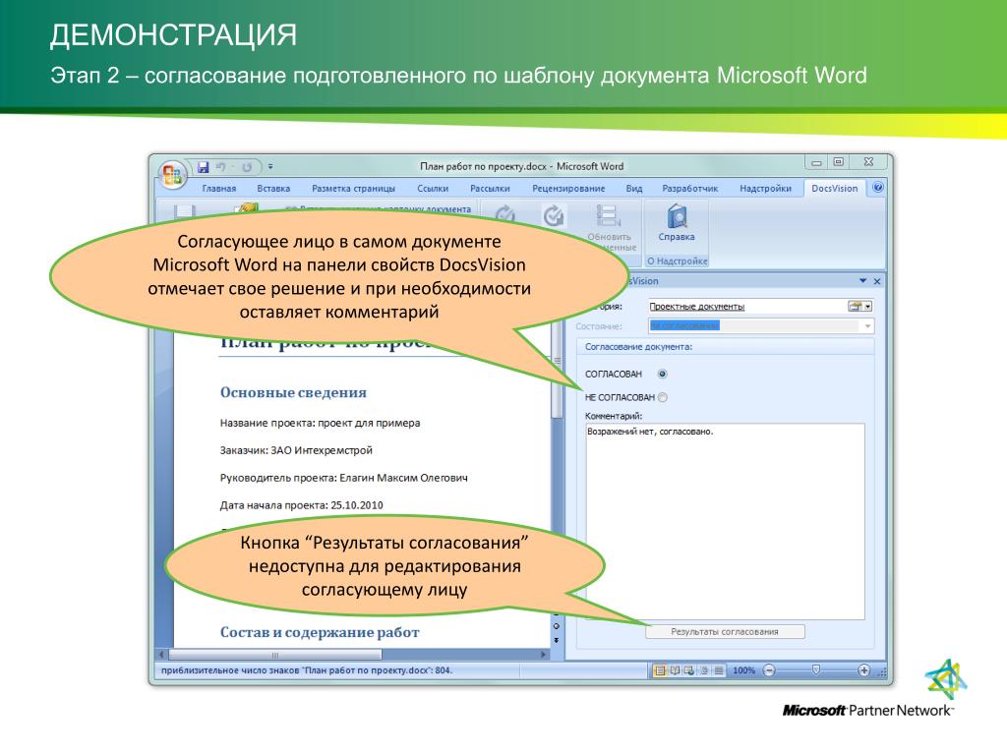The width and height of the screenshot is (1007, 755).
Task: Click the Office button orb
Action: coord(172,174)
